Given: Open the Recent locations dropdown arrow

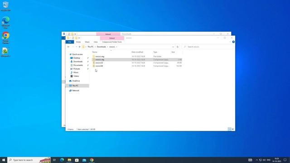Looking at the screenshot, I should click(77, 47).
